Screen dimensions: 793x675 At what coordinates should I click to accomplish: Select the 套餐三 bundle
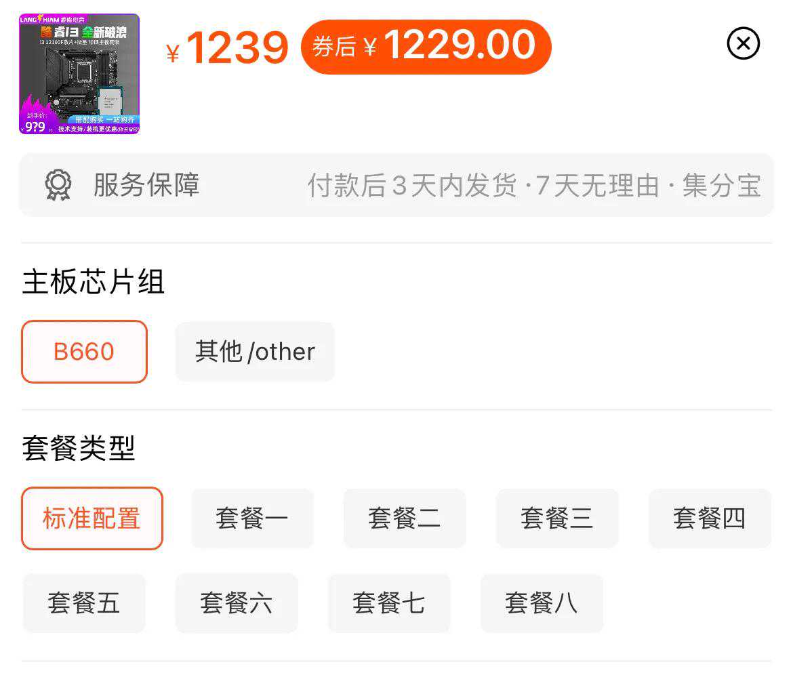click(557, 518)
